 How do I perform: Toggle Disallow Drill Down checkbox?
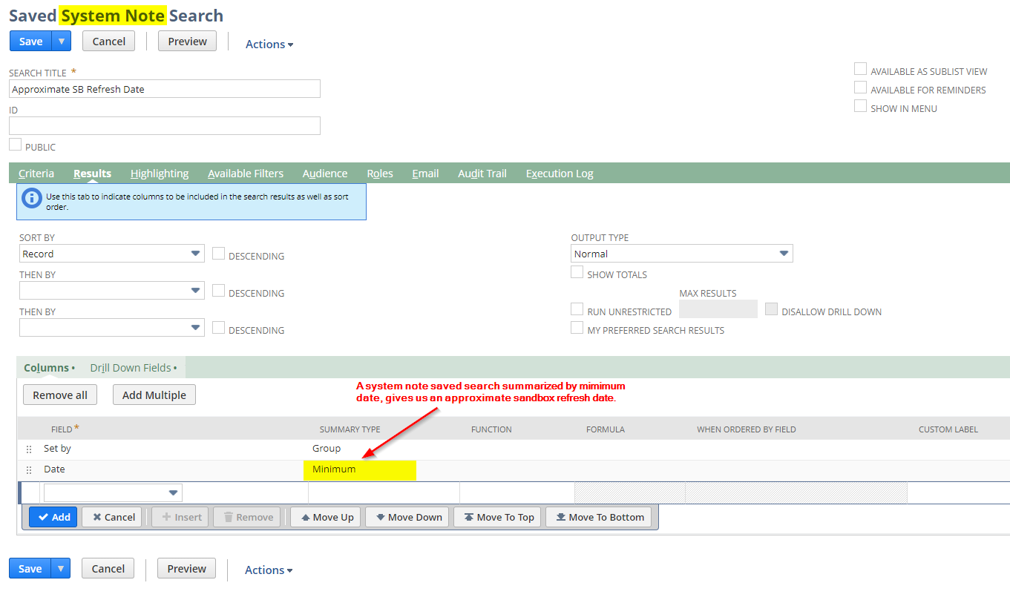(x=771, y=309)
